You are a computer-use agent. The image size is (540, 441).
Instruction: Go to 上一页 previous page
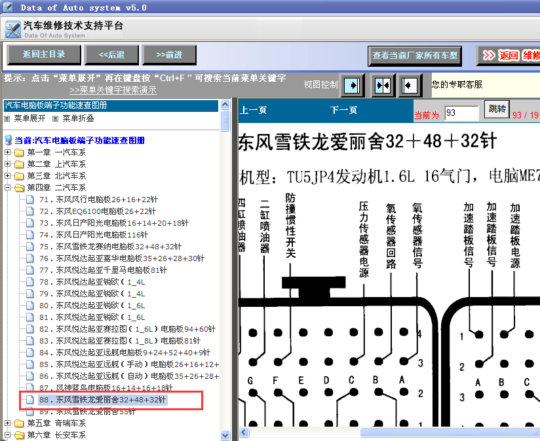point(253,110)
